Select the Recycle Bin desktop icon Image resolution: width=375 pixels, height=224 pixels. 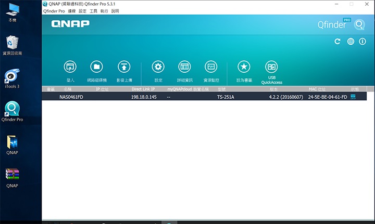[x=12, y=45]
